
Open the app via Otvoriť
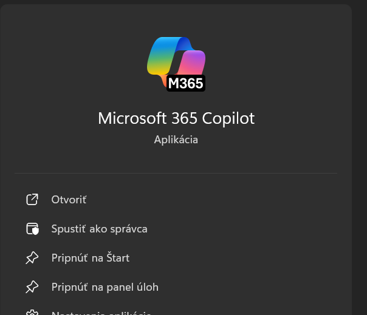(x=69, y=200)
